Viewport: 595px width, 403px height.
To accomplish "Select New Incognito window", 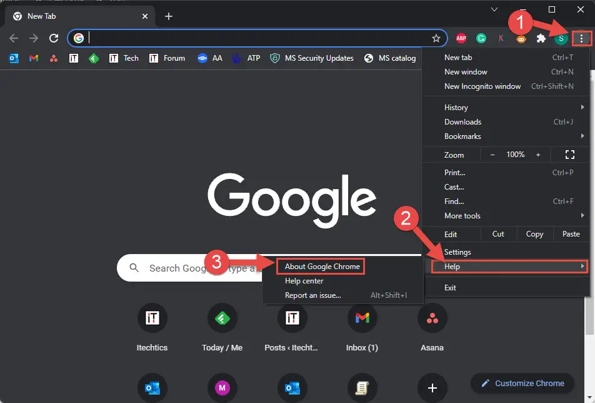I will coord(506,86).
